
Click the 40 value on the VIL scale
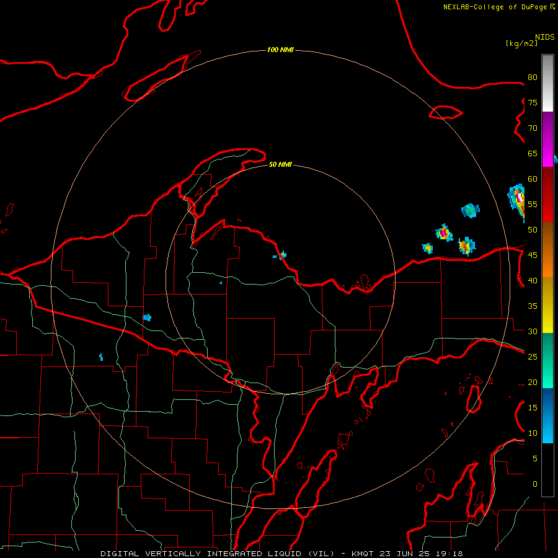(x=533, y=281)
